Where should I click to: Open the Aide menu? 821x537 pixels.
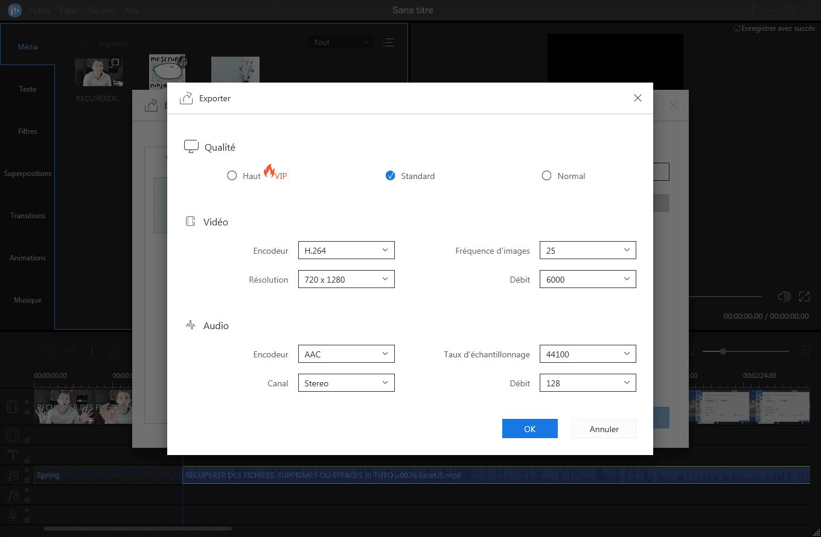pos(131,11)
